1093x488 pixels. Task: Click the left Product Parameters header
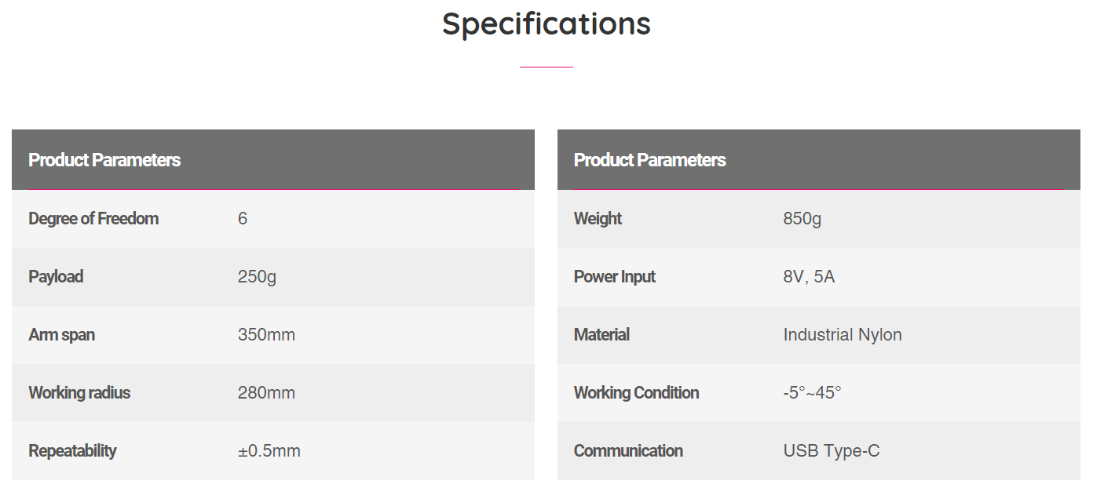click(104, 160)
